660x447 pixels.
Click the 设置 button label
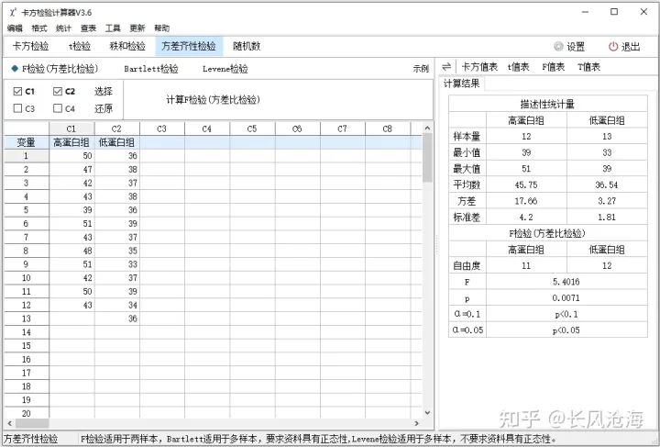pyautogui.click(x=576, y=46)
